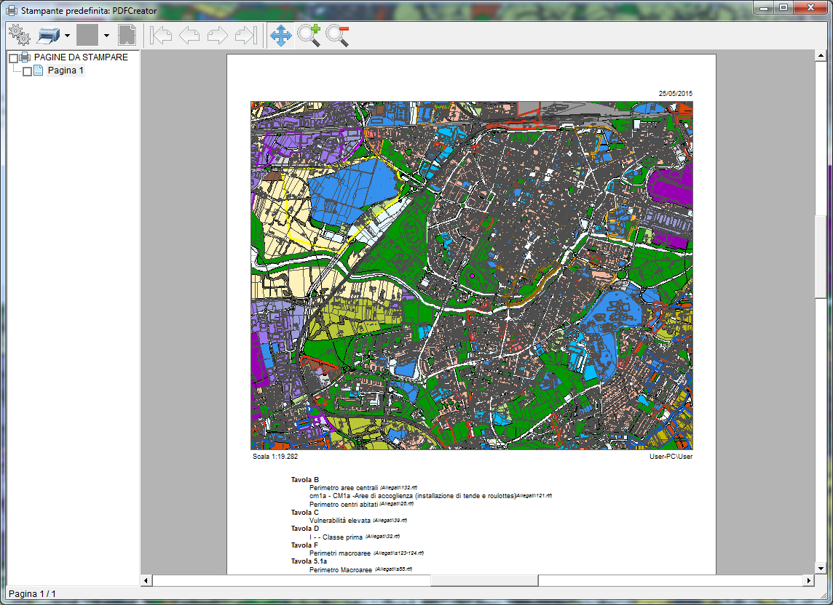Image resolution: width=833 pixels, height=605 pixels.
Task: Click the 'Perimetro aree centrali' legend entry
Action: (344, 488)
